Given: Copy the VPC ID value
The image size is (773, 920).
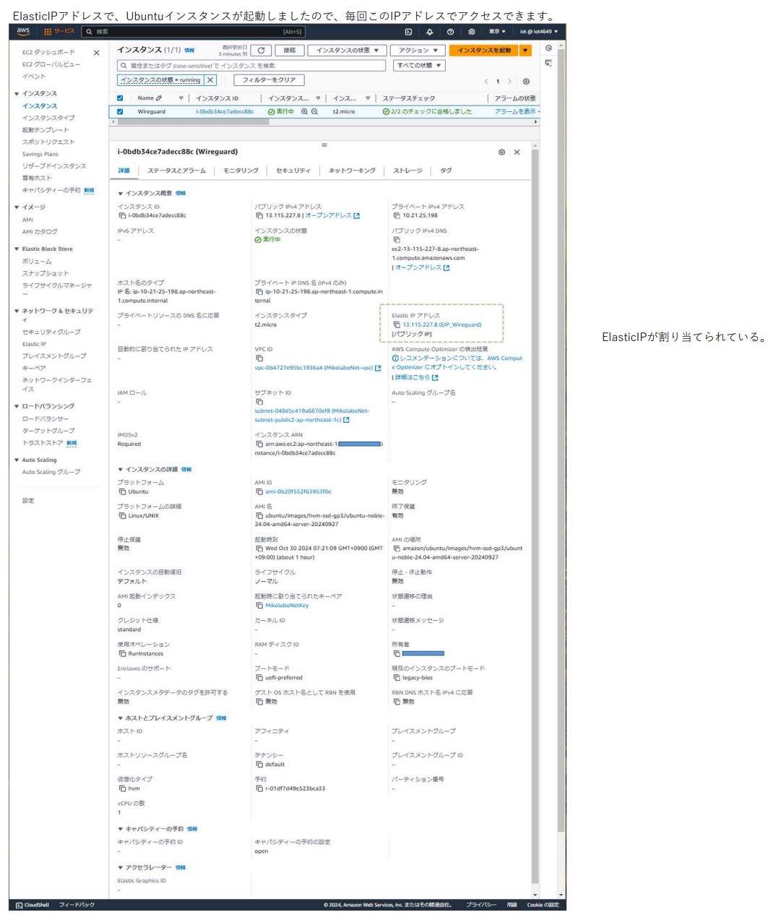Looking at the screenshot, I should pyautogui.click(x=259, y=358).
